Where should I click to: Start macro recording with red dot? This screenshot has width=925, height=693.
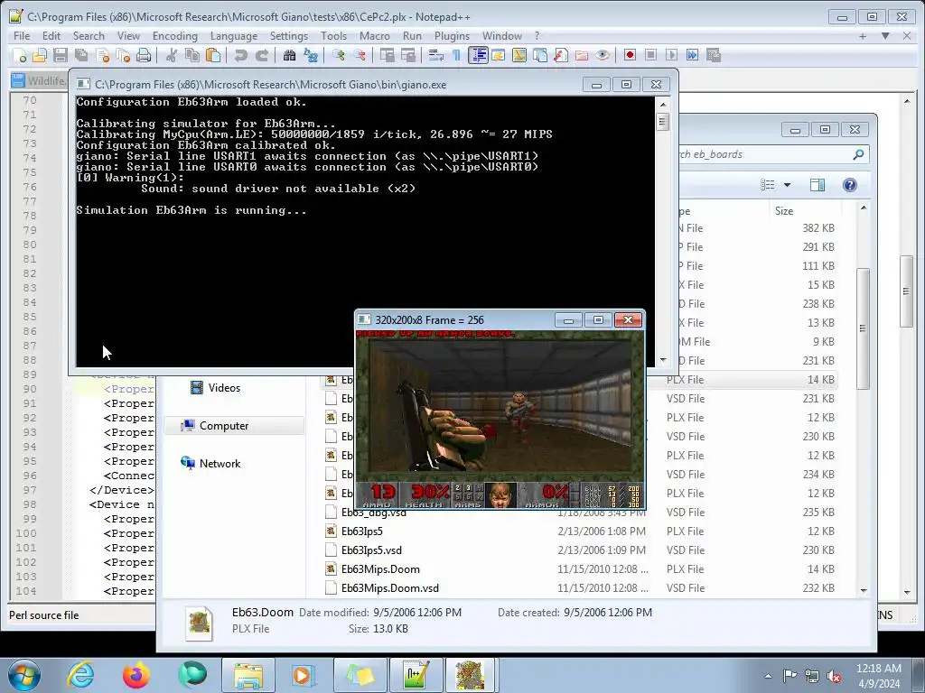[x=630, y=55]
